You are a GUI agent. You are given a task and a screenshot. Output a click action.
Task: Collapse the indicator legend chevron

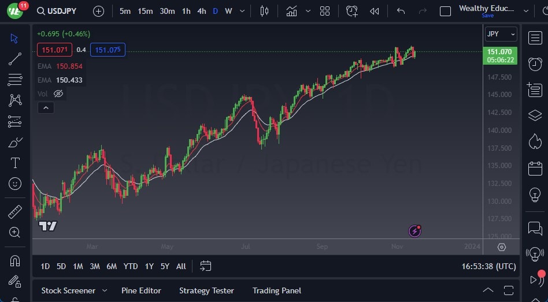(45, 107)
